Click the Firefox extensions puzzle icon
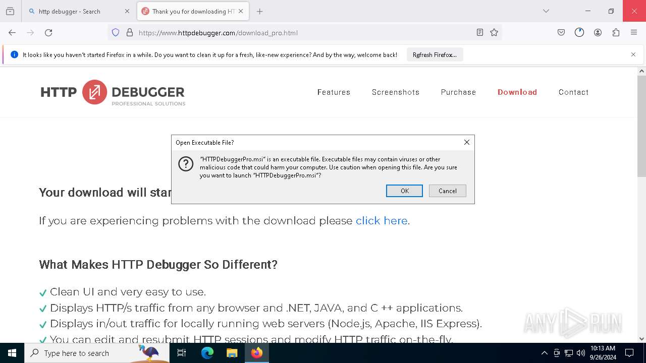This screenshot has height=363, width=646. pos(616,33)
